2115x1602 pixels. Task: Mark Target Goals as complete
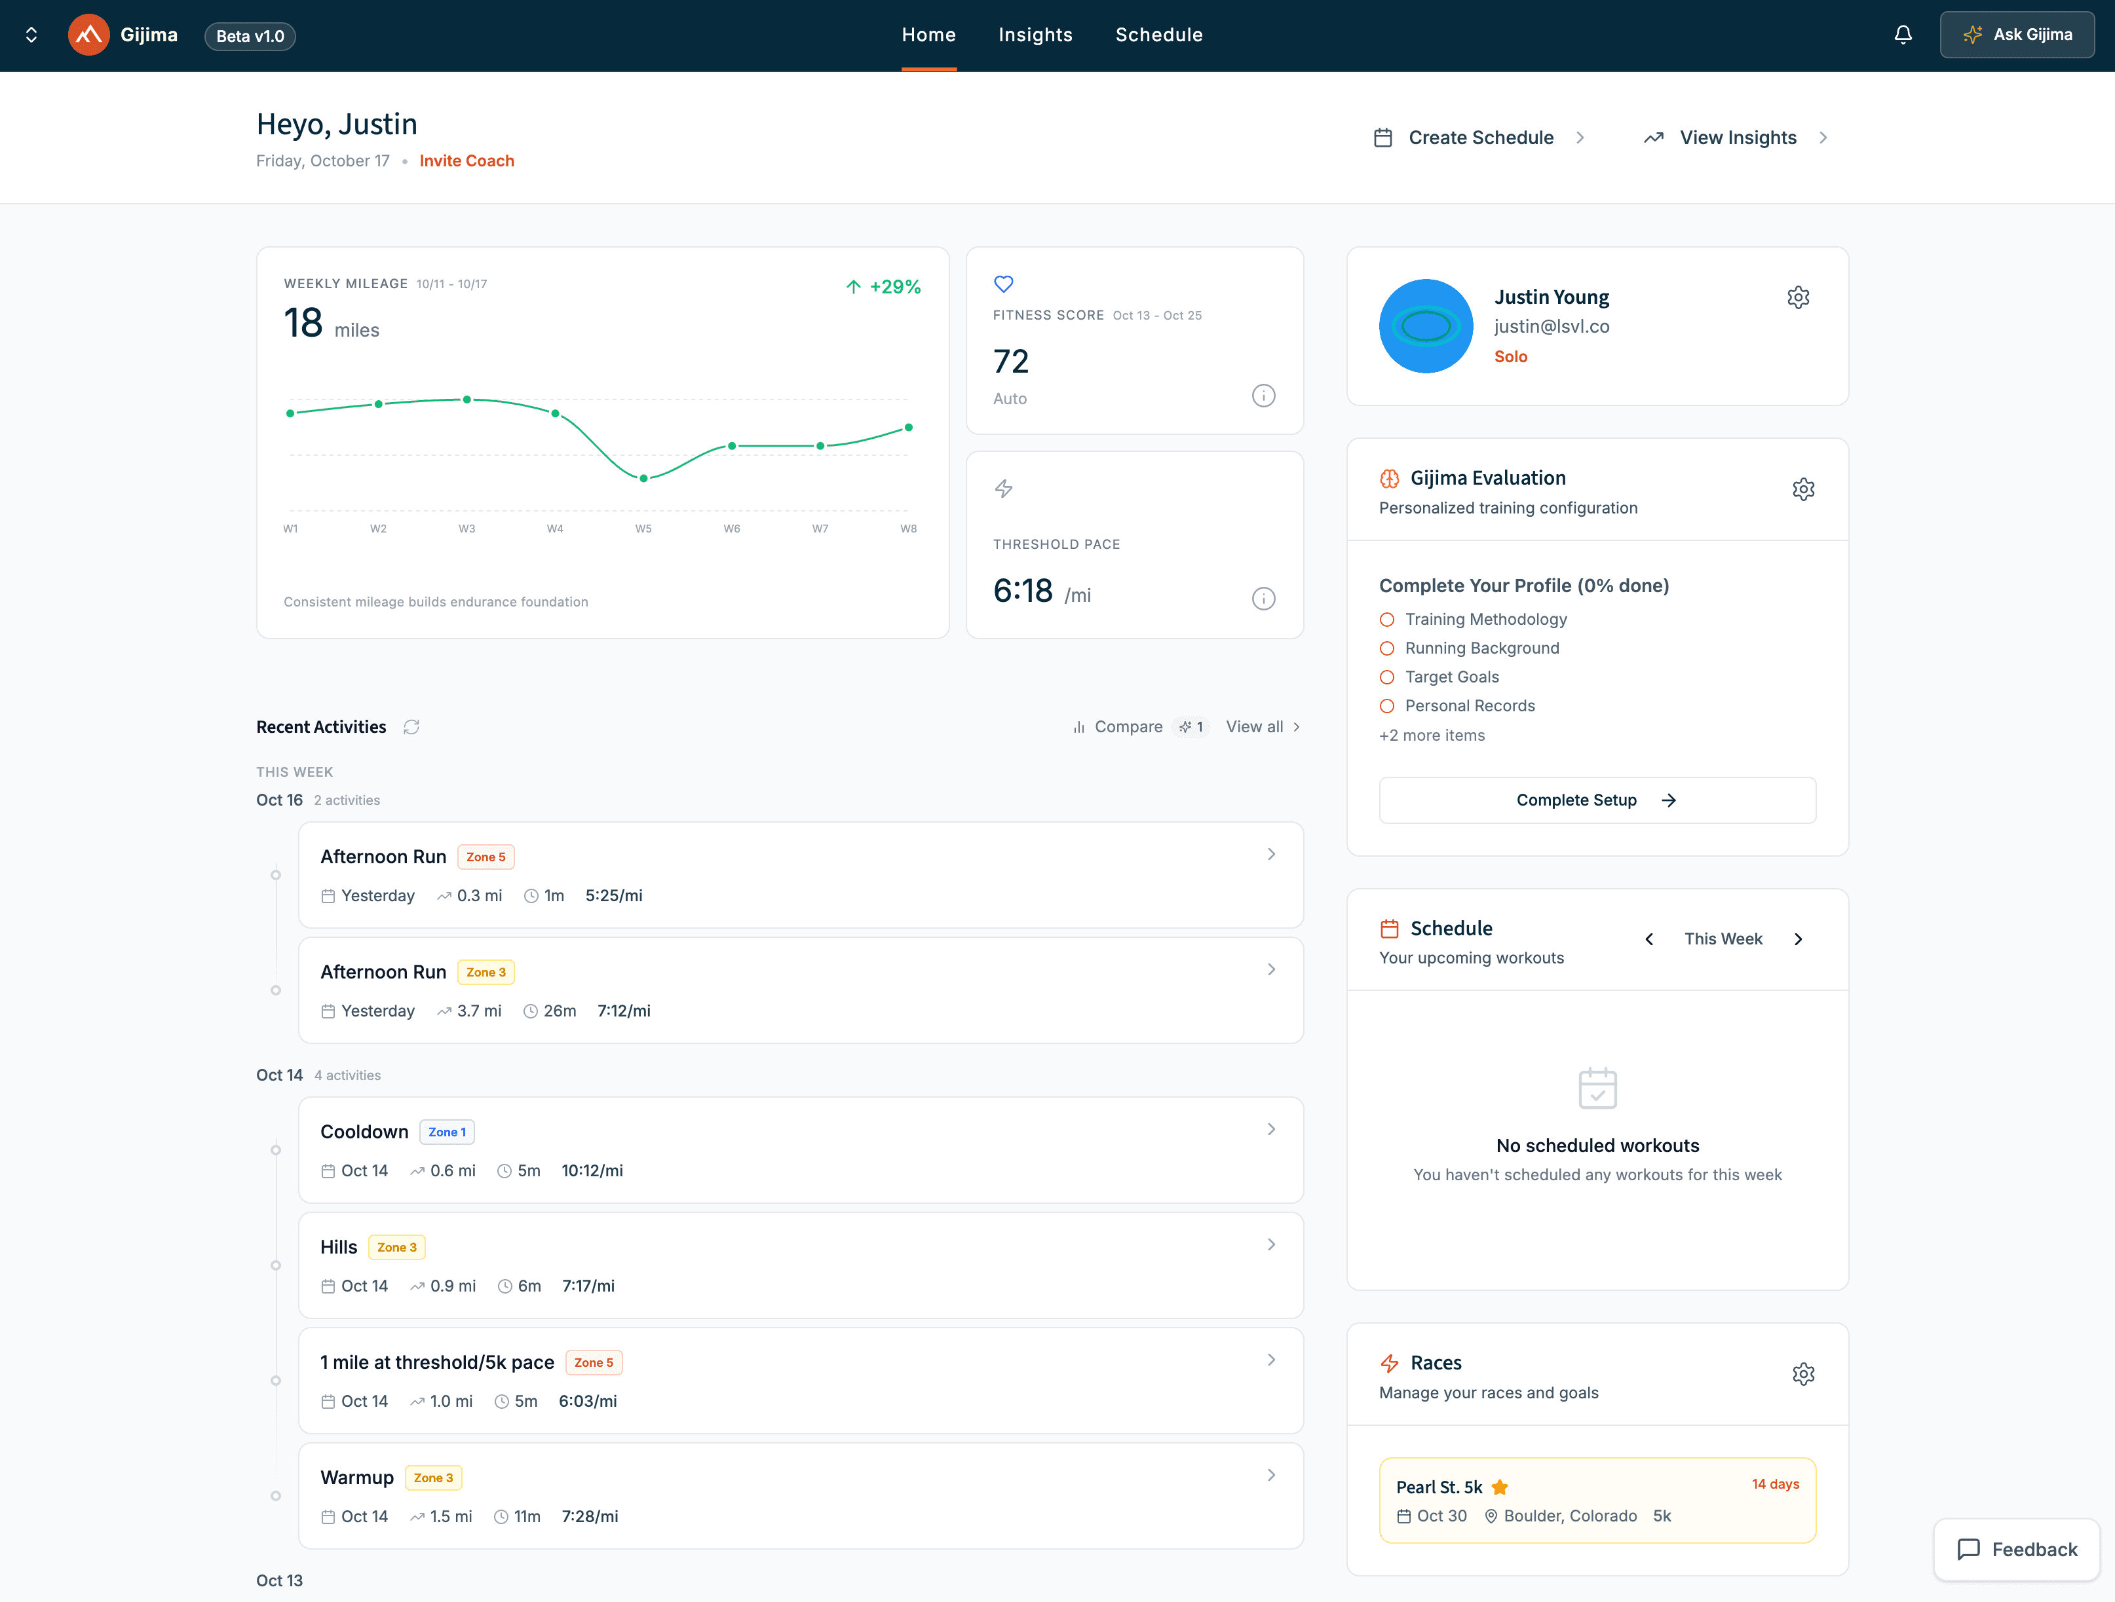point(1387,677)
